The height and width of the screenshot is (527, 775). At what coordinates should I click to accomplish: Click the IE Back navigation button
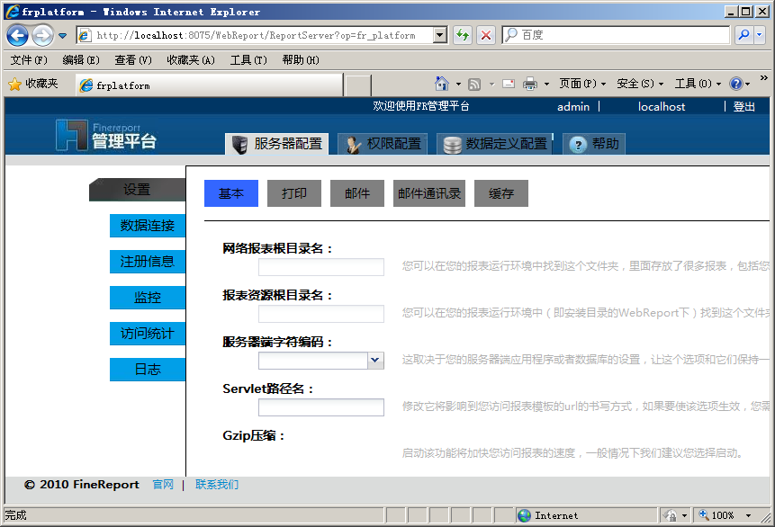[x=18, y=35]
